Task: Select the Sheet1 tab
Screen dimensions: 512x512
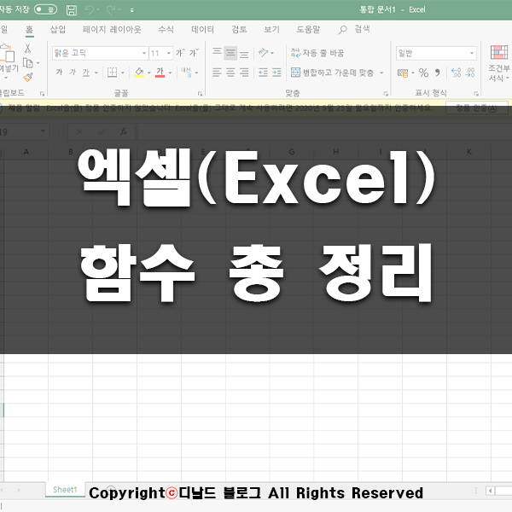Action: [65, 490]
